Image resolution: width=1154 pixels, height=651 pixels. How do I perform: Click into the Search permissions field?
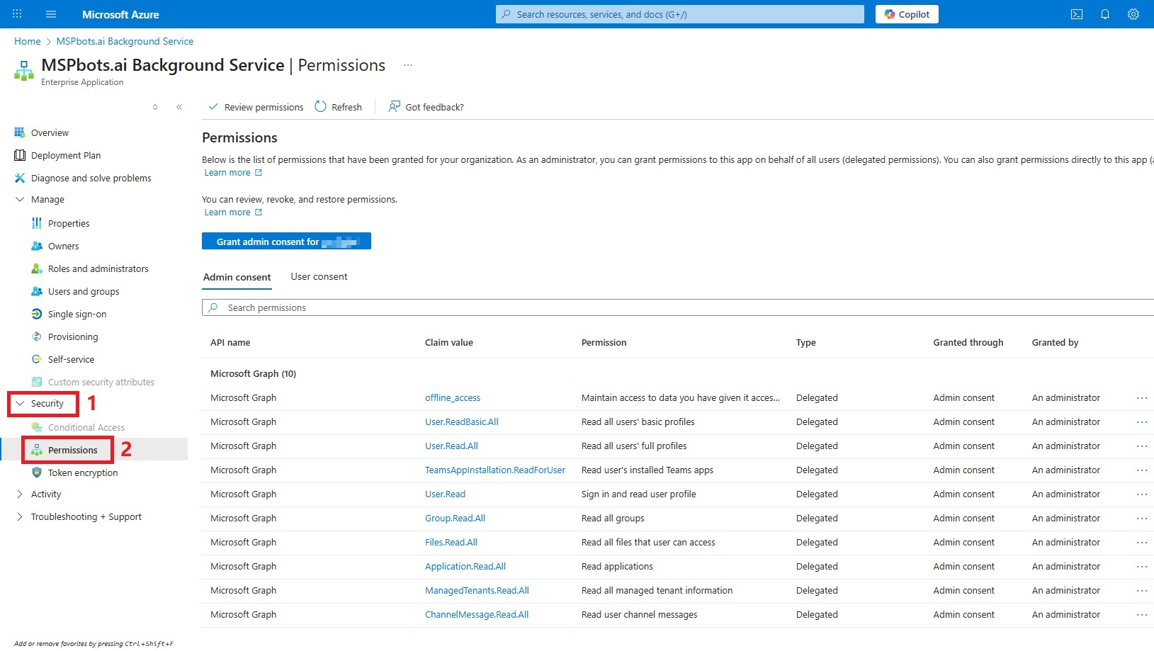coord(638,307)
